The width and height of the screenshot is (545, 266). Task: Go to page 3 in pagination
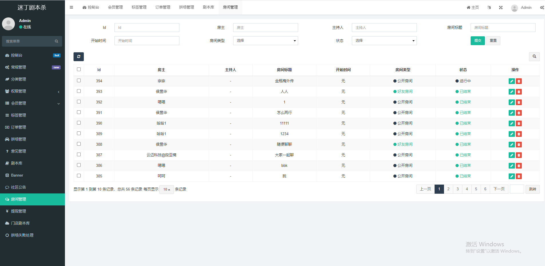click(457, 189)
